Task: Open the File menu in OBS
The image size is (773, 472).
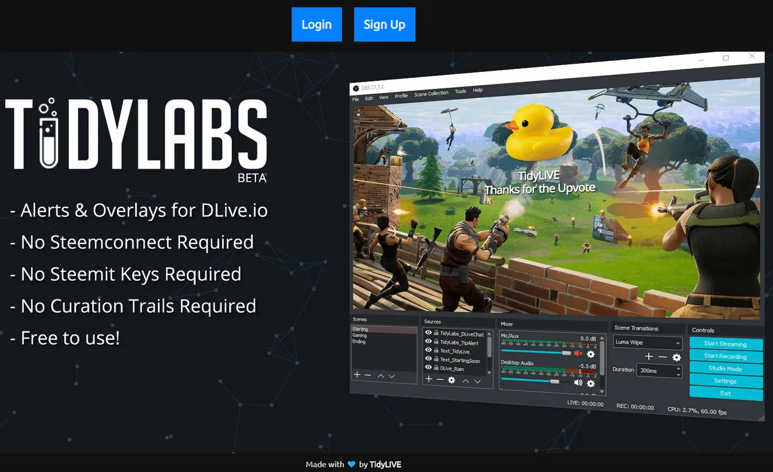Action: pos(356,99)
